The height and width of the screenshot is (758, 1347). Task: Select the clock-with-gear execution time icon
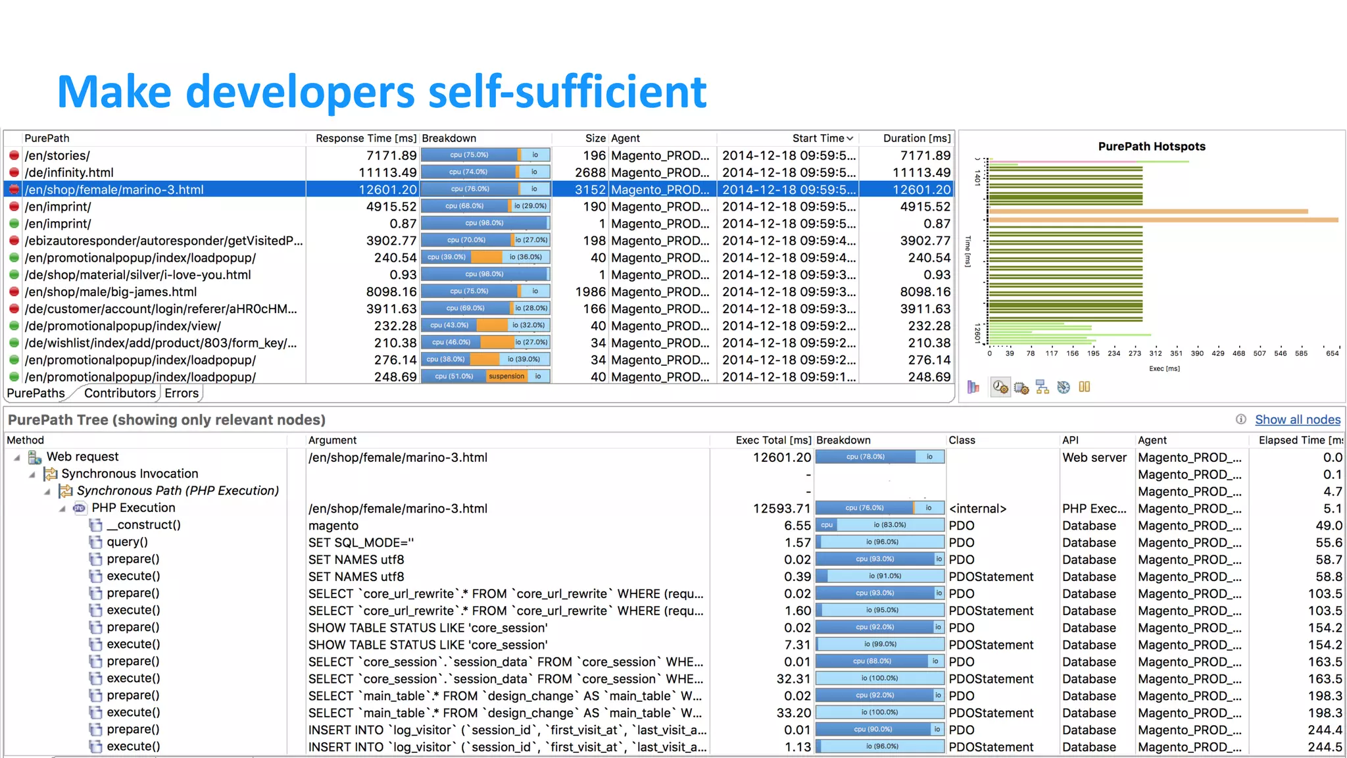click(1000, 387)
